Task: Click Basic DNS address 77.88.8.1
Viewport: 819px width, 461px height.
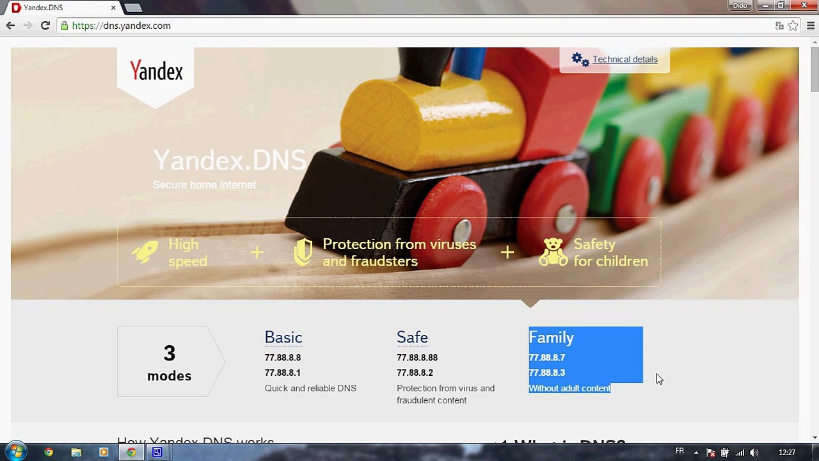Action: point(283,372)
